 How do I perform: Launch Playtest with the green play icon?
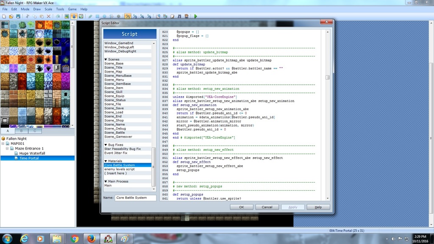tap(195, 17)
